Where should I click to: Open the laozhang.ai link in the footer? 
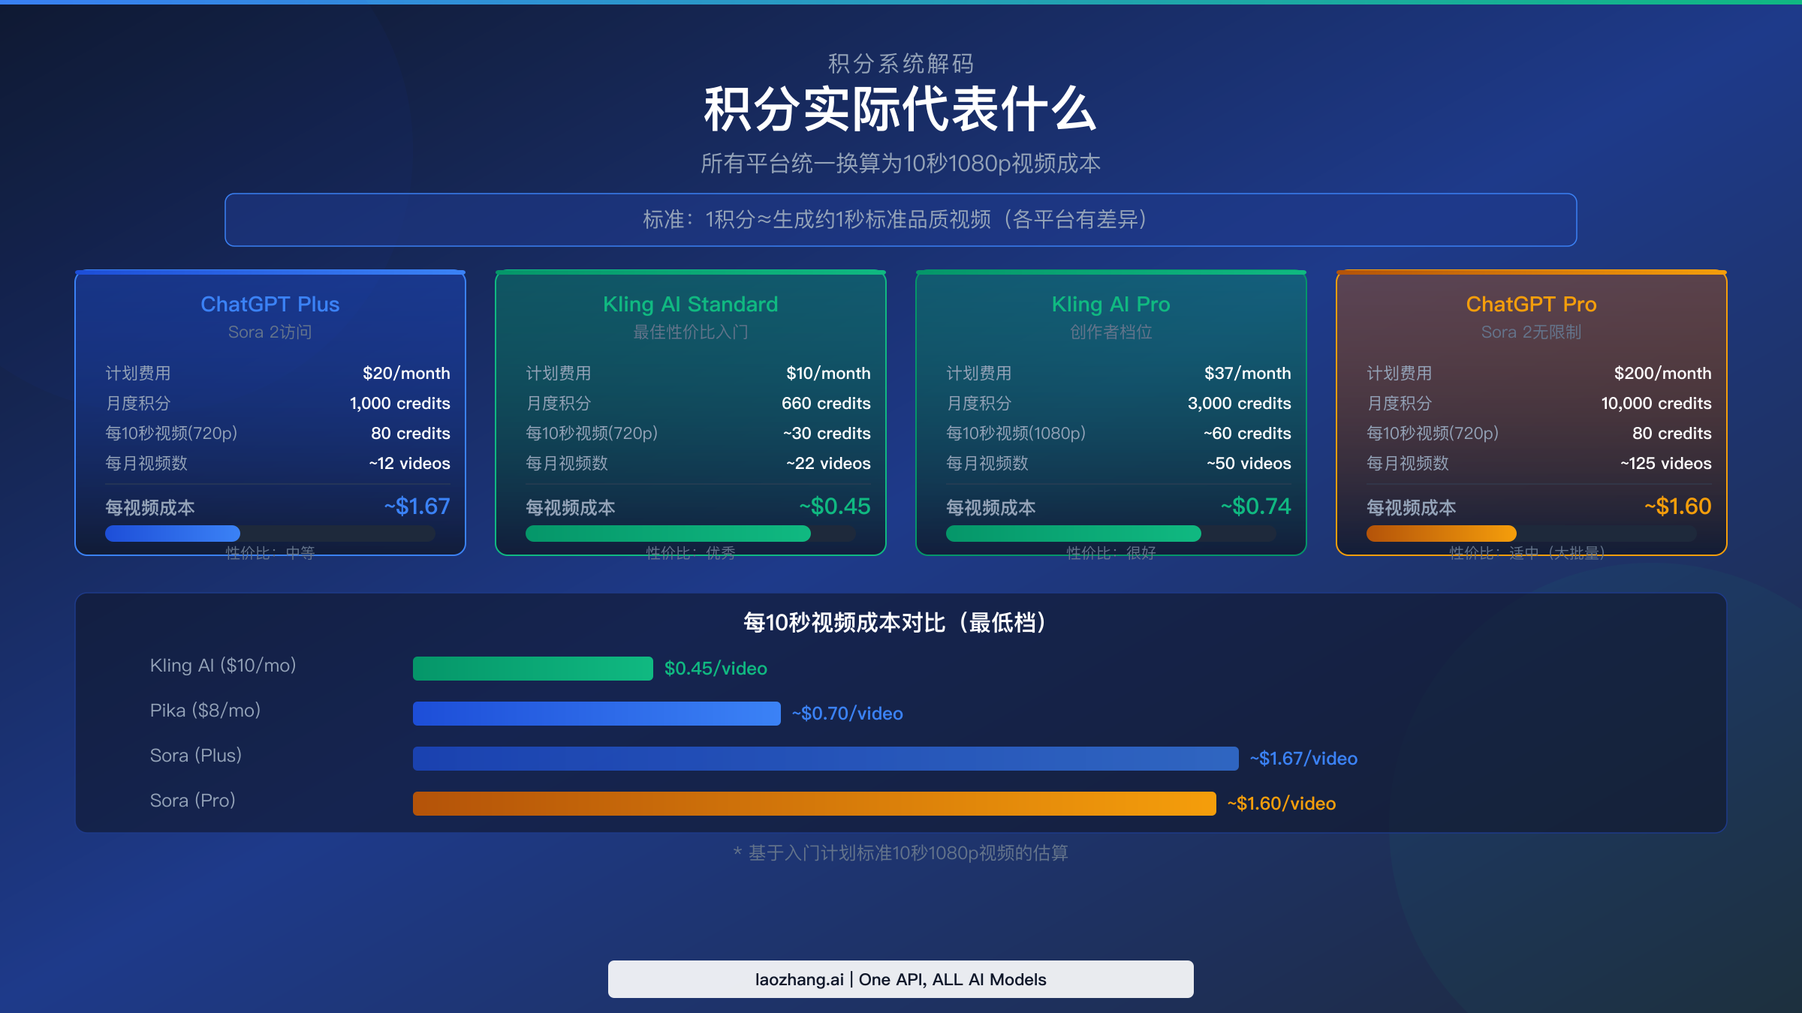tap(900, 978)
